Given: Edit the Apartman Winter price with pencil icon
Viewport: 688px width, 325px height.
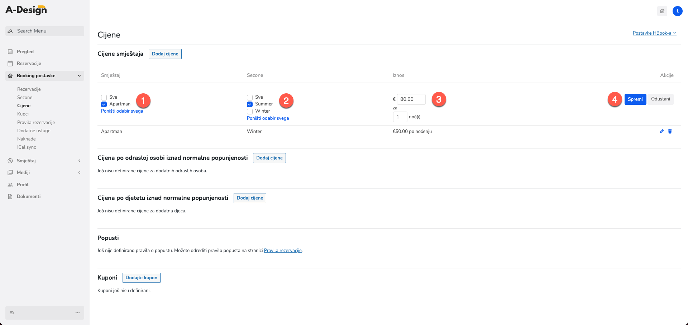Looking at the screenshot, I should [x=661, y=131].
